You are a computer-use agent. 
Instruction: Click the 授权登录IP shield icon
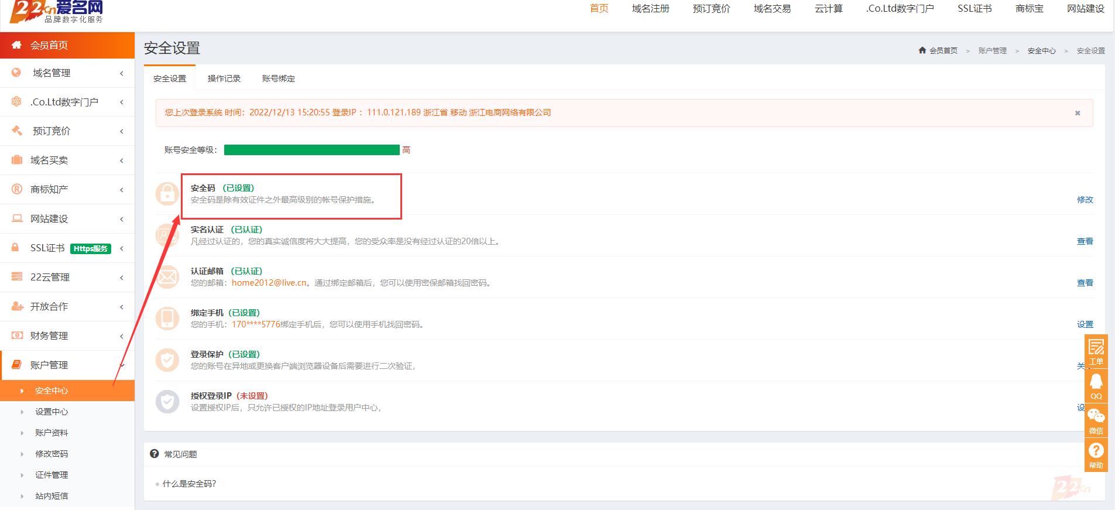pos(167,401)
